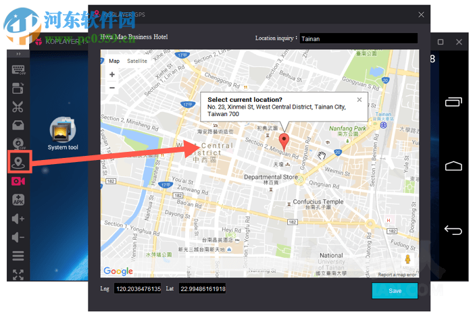
Task: Tap the Android back button
Action: pos(453,230)
